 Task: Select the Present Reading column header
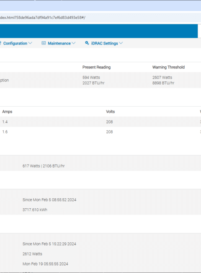[96, 67]
